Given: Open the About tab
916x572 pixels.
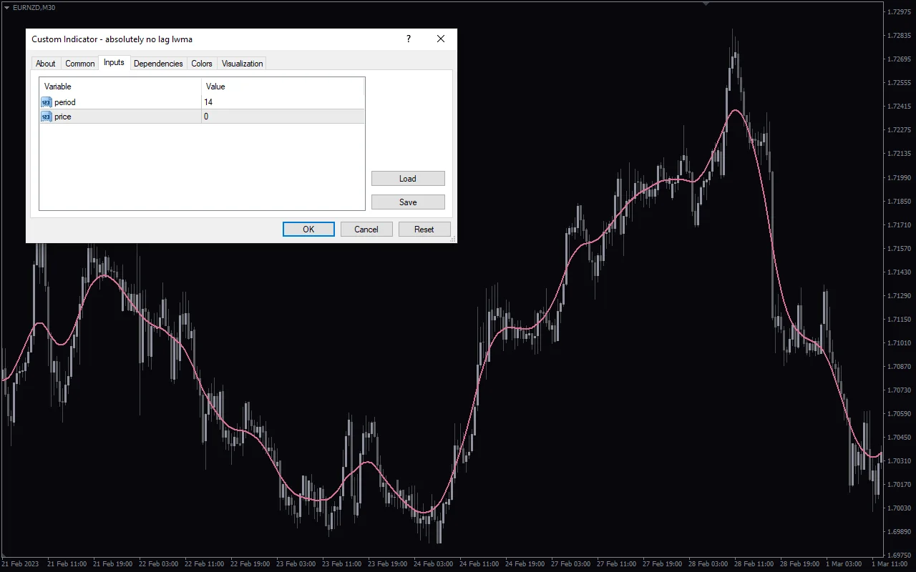Looking at the screenshot, I should click(45, 63).
